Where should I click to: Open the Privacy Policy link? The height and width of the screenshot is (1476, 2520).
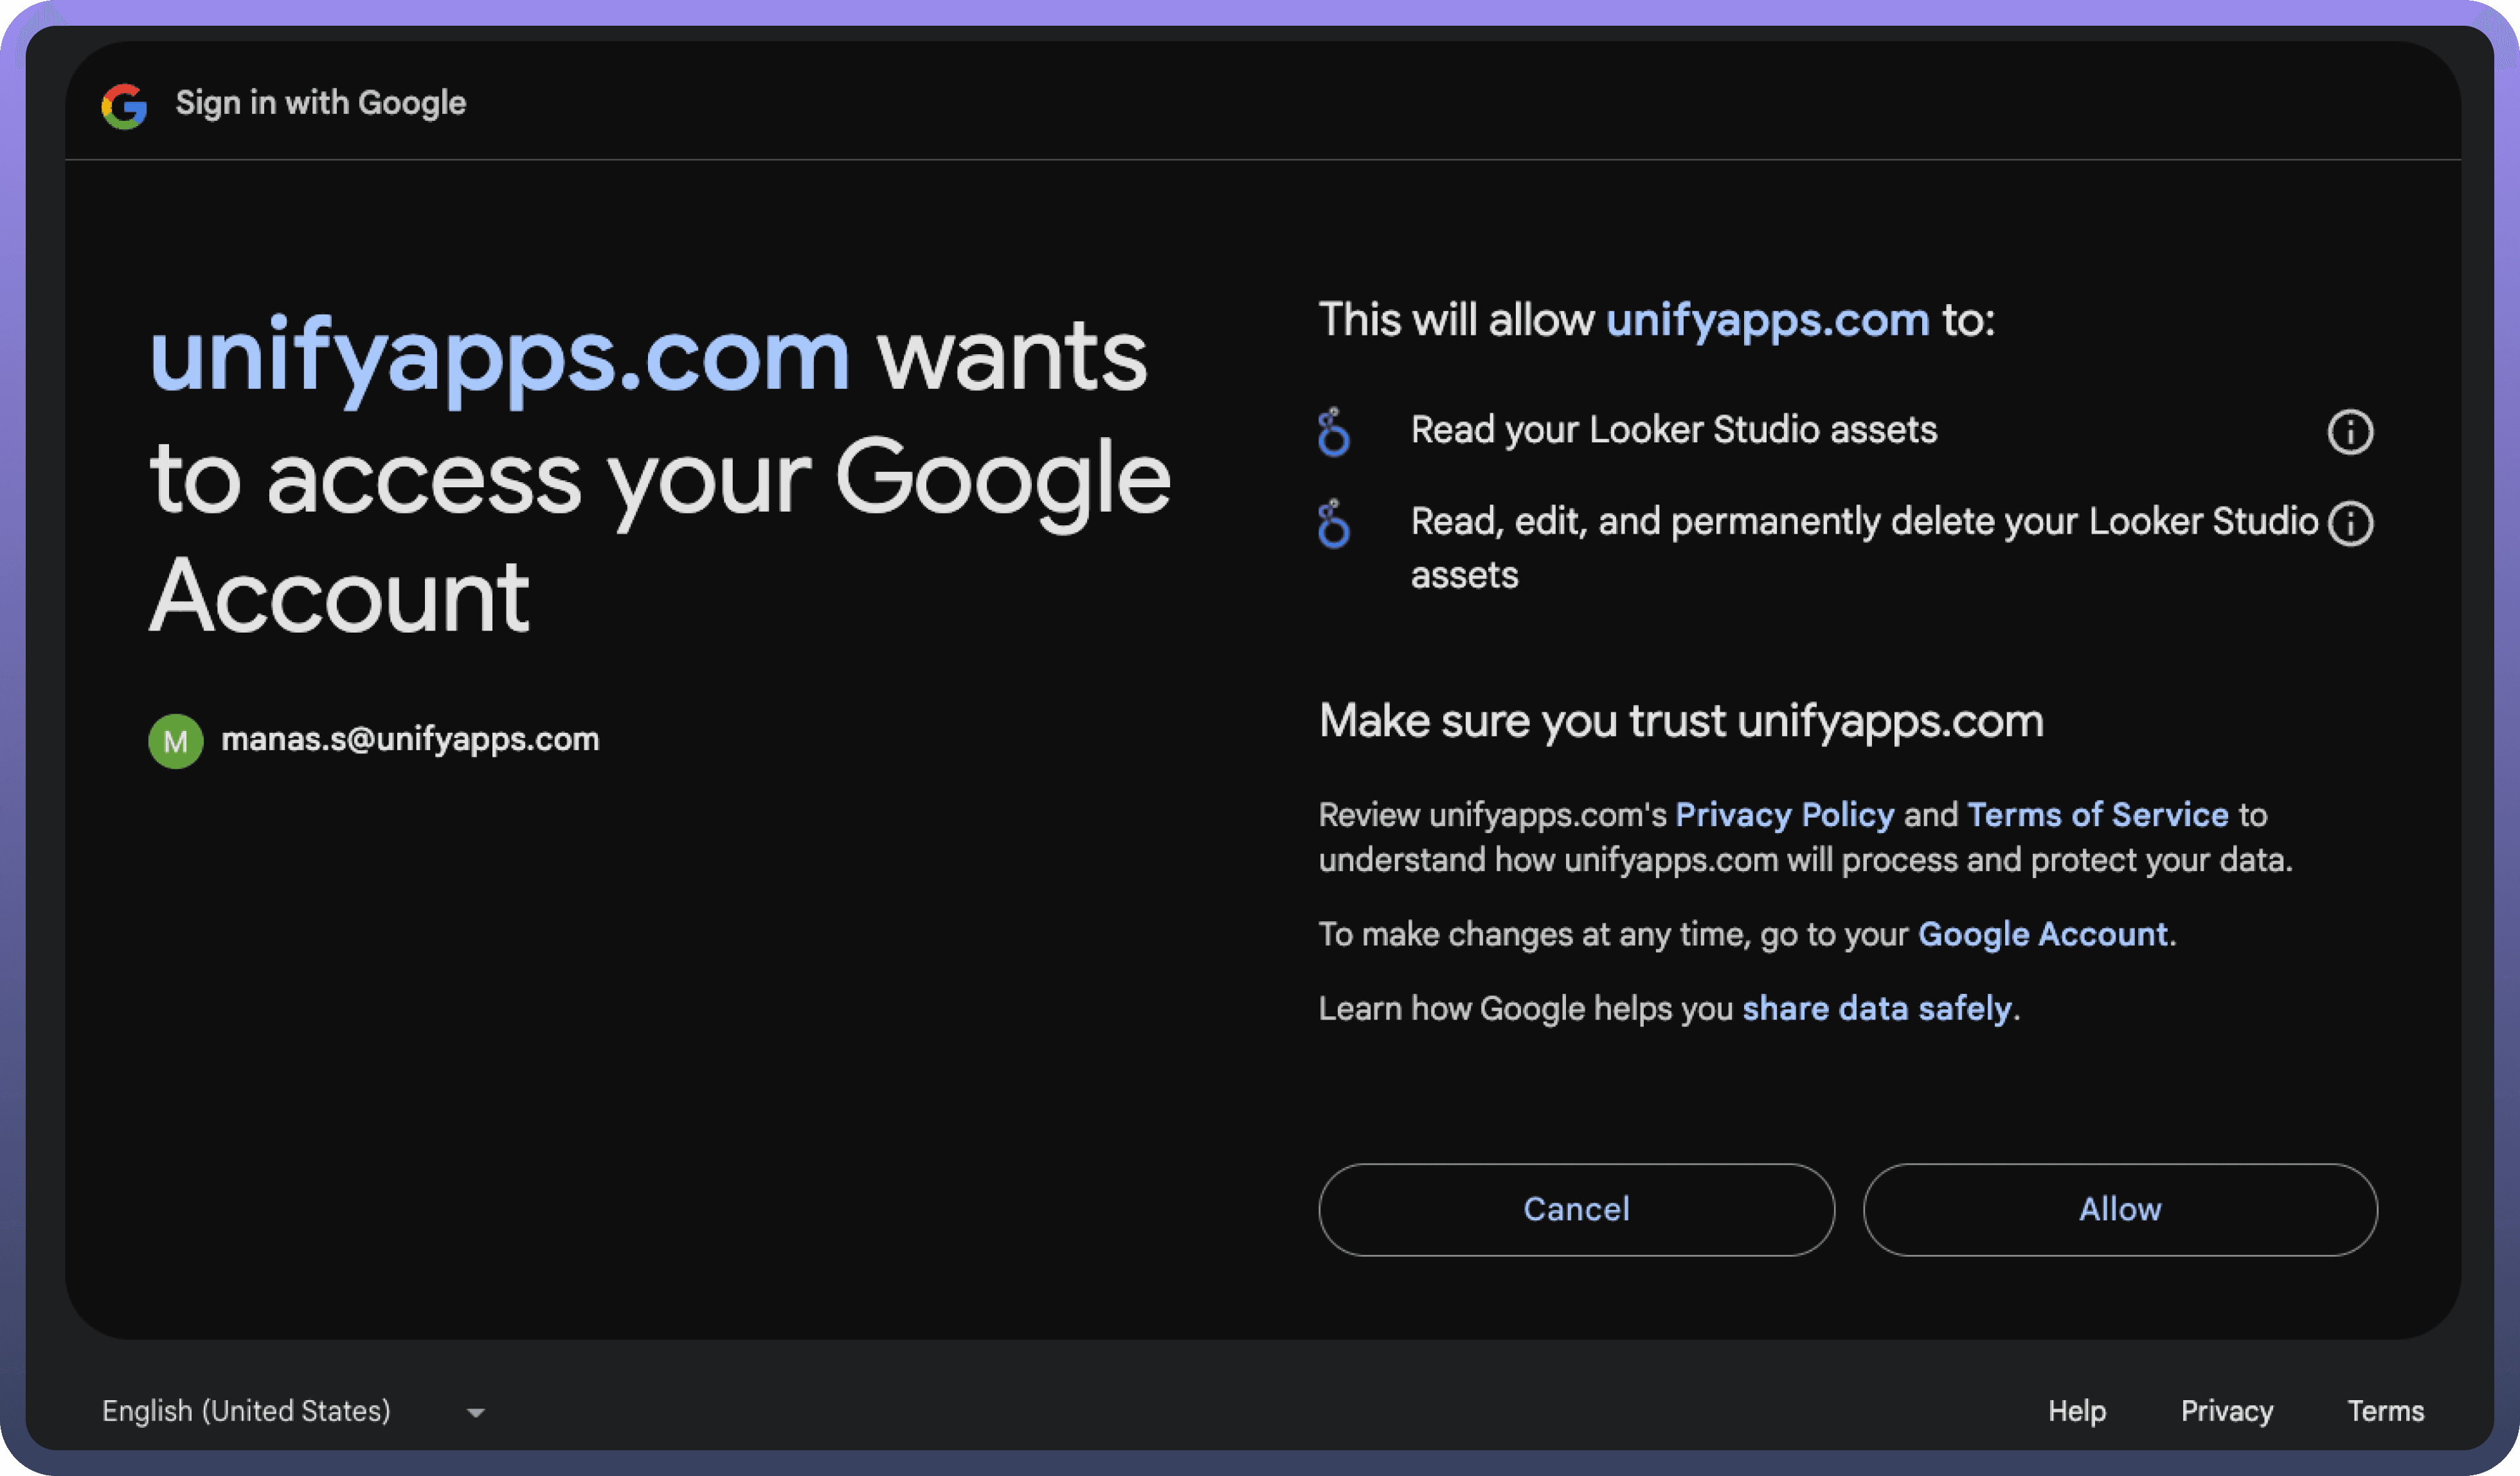1784,815
